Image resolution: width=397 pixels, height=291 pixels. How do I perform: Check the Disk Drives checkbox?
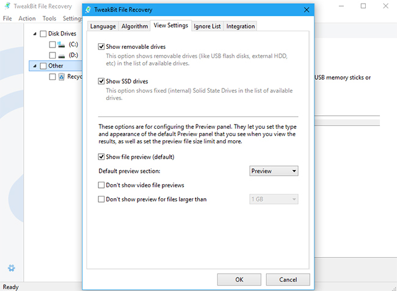[43, 34]
